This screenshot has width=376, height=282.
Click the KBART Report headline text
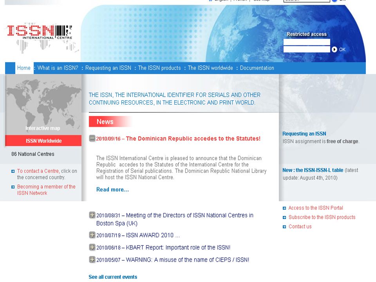(x=163, y=248)
